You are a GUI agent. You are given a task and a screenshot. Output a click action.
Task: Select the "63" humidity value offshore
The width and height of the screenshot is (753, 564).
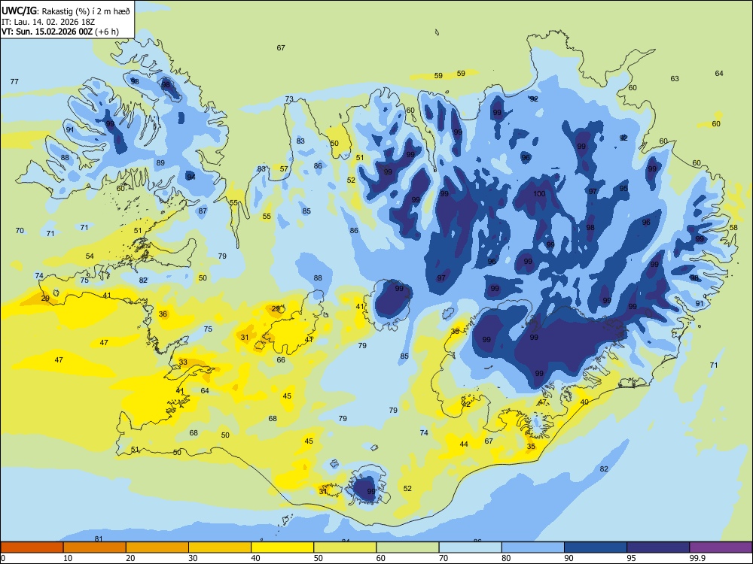coord(675,79)
